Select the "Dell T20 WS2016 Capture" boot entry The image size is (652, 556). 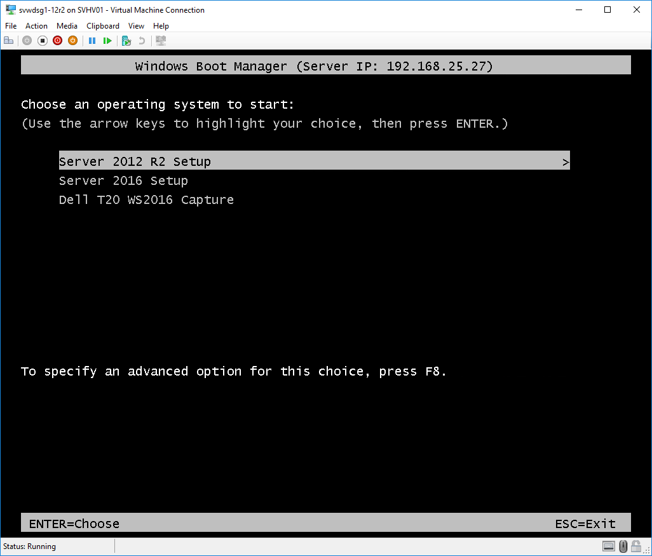[146, 200]
